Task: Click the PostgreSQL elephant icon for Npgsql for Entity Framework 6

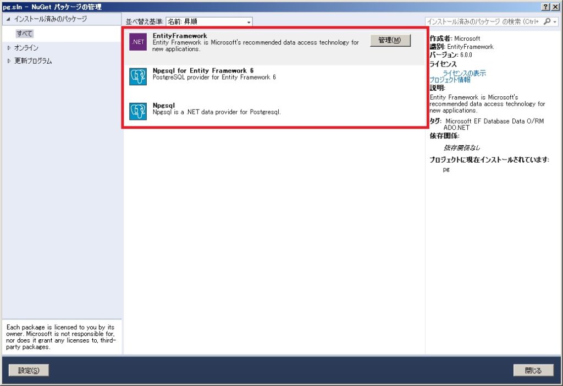Action: (137, 76)
